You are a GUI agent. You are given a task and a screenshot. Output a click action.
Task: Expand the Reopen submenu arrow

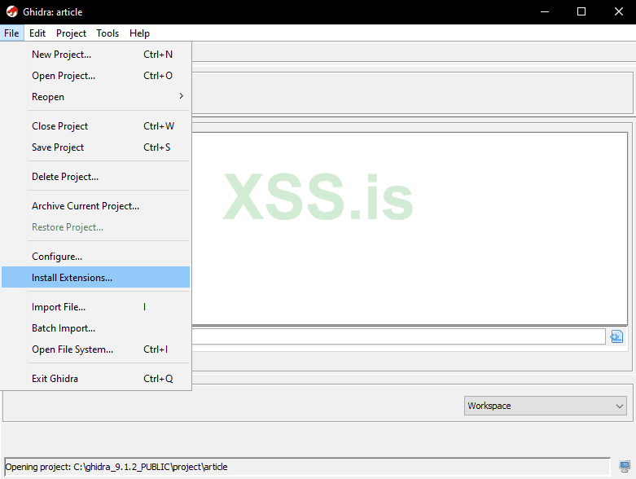(181, 96)
